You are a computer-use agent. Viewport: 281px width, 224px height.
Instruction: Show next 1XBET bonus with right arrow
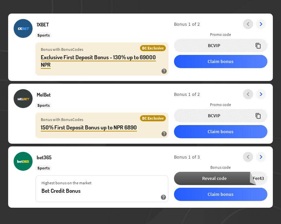[x=261, y=24]
